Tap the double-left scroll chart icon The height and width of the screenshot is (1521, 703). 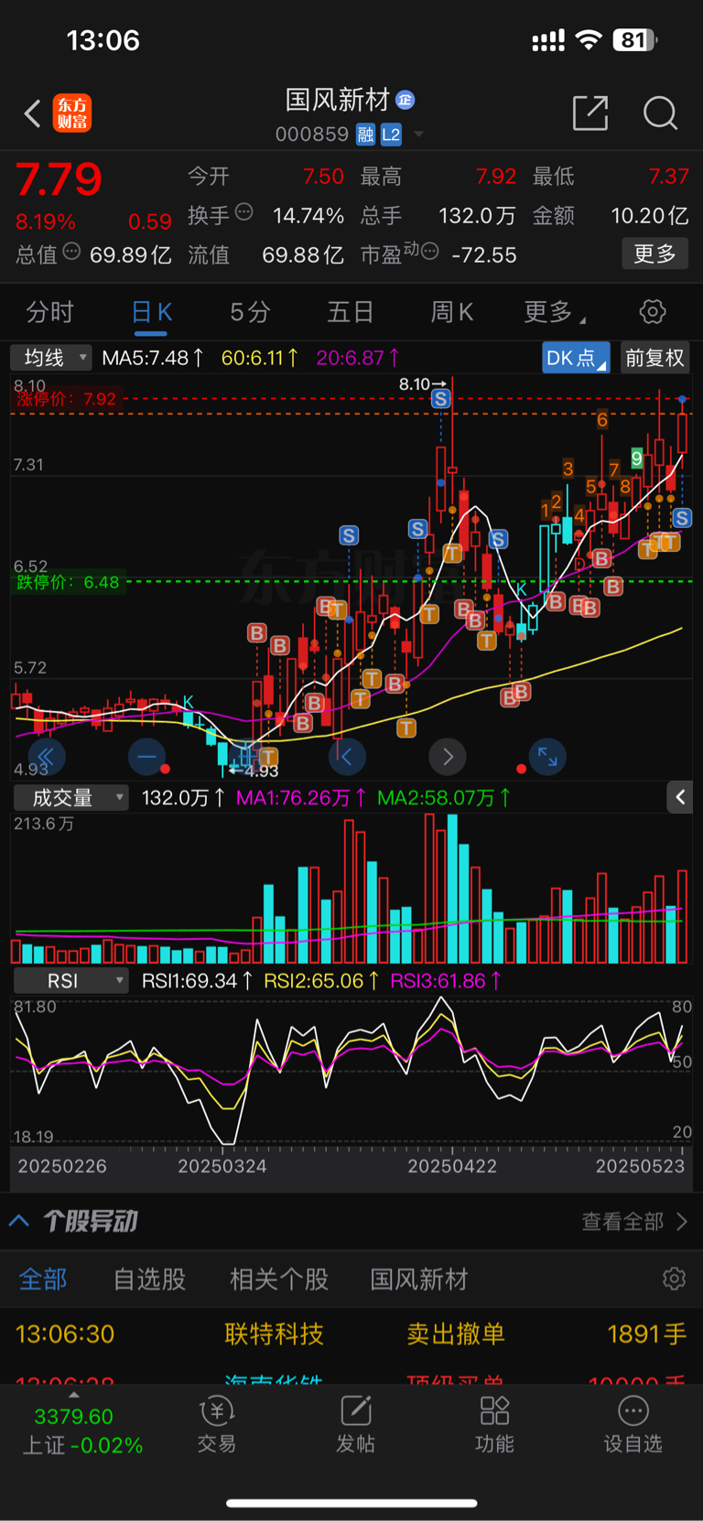click(47, 757)
